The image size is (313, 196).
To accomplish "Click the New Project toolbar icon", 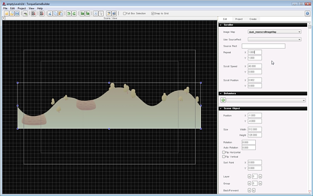I will point(6,13).
